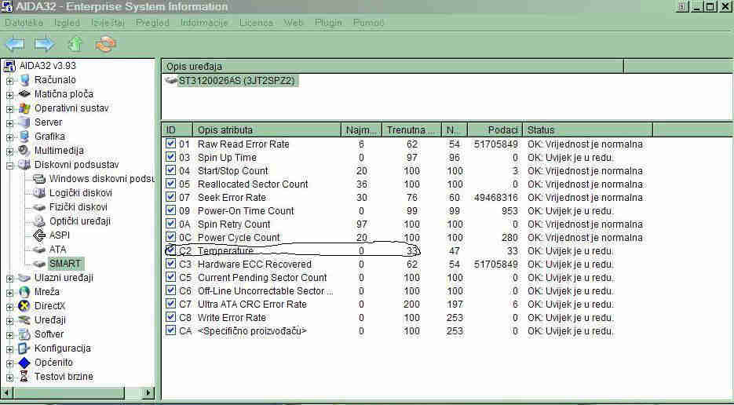Open the Plugin menu

pos(328,23)
